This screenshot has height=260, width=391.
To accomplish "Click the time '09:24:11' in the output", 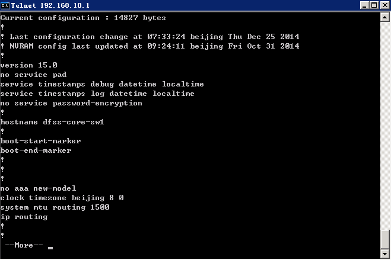I will coord(166,46).
